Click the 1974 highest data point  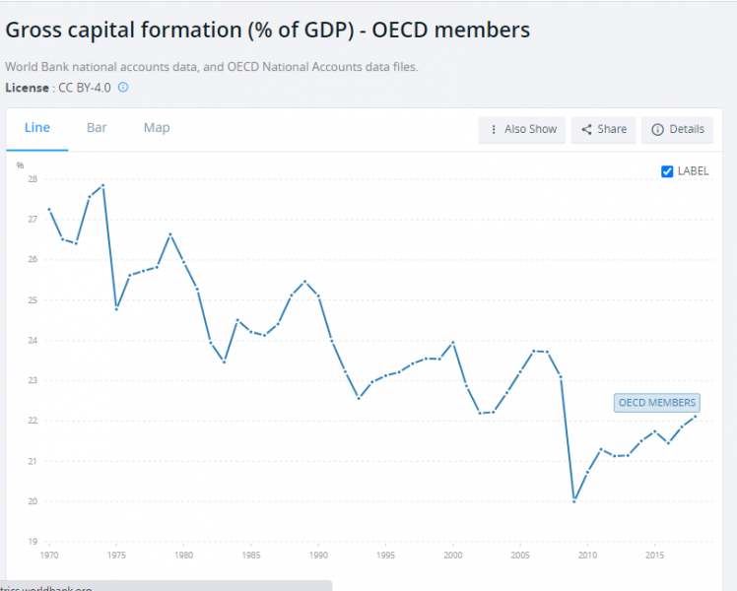pos(102,185)
